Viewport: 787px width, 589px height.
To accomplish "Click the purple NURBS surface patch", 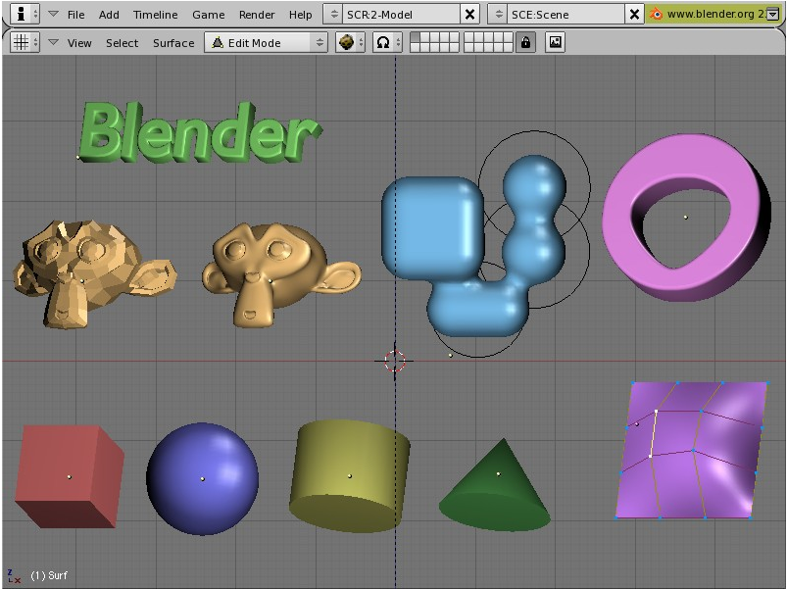I will (692, 450).
